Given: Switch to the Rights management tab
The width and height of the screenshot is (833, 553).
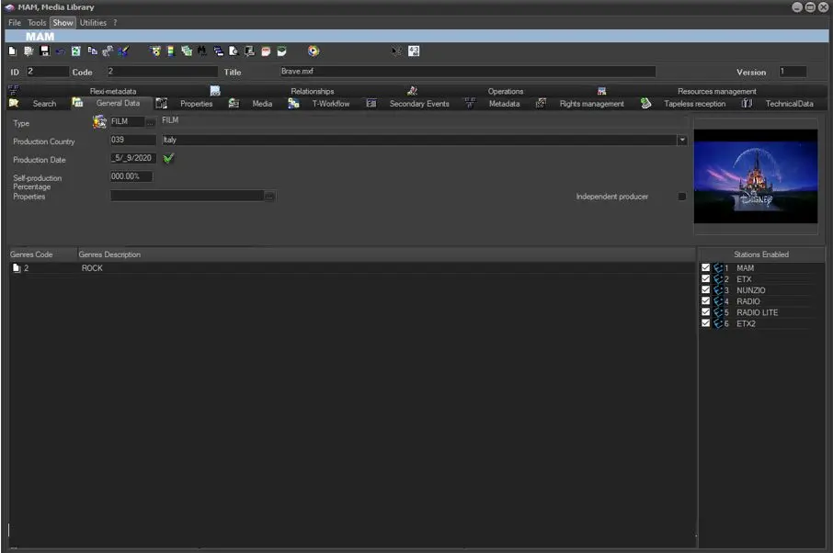Looking at the screenshot, I should (x=591, y=104).
